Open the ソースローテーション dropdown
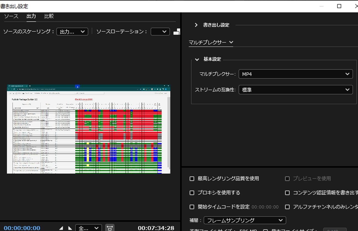358x231 pixels. coord(160,31)
